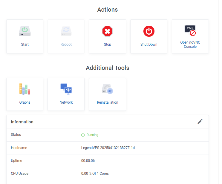The height and width of the screenshot is (184, 222).
Task: Click the red Stop cross icon
Action: point(107,31)
